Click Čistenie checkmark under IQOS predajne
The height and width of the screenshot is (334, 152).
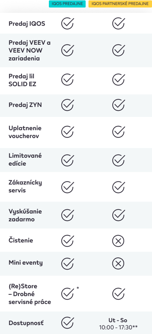coord(67,241)
